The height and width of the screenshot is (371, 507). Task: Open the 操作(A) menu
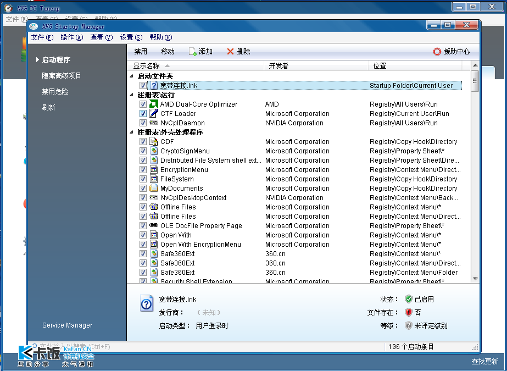click(71, 37)
